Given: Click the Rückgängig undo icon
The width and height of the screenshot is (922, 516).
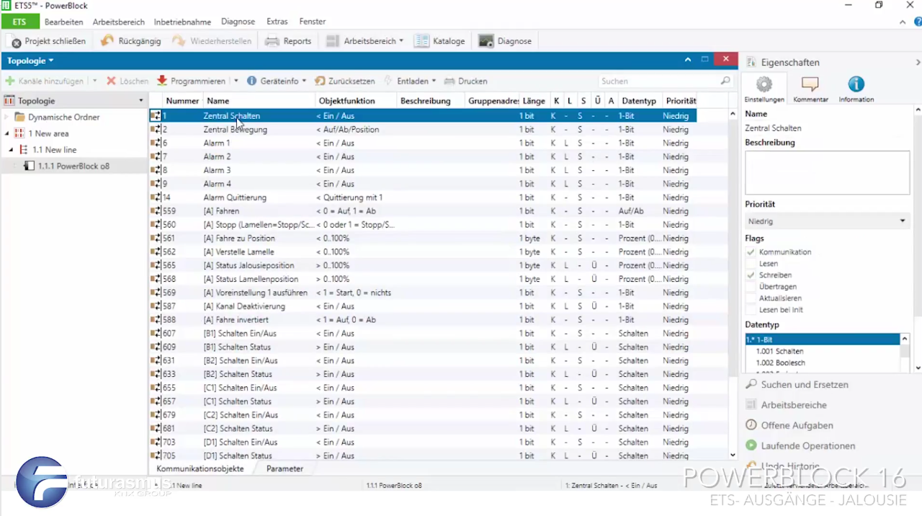Looking at the screenshot, I should click(107, 41).
